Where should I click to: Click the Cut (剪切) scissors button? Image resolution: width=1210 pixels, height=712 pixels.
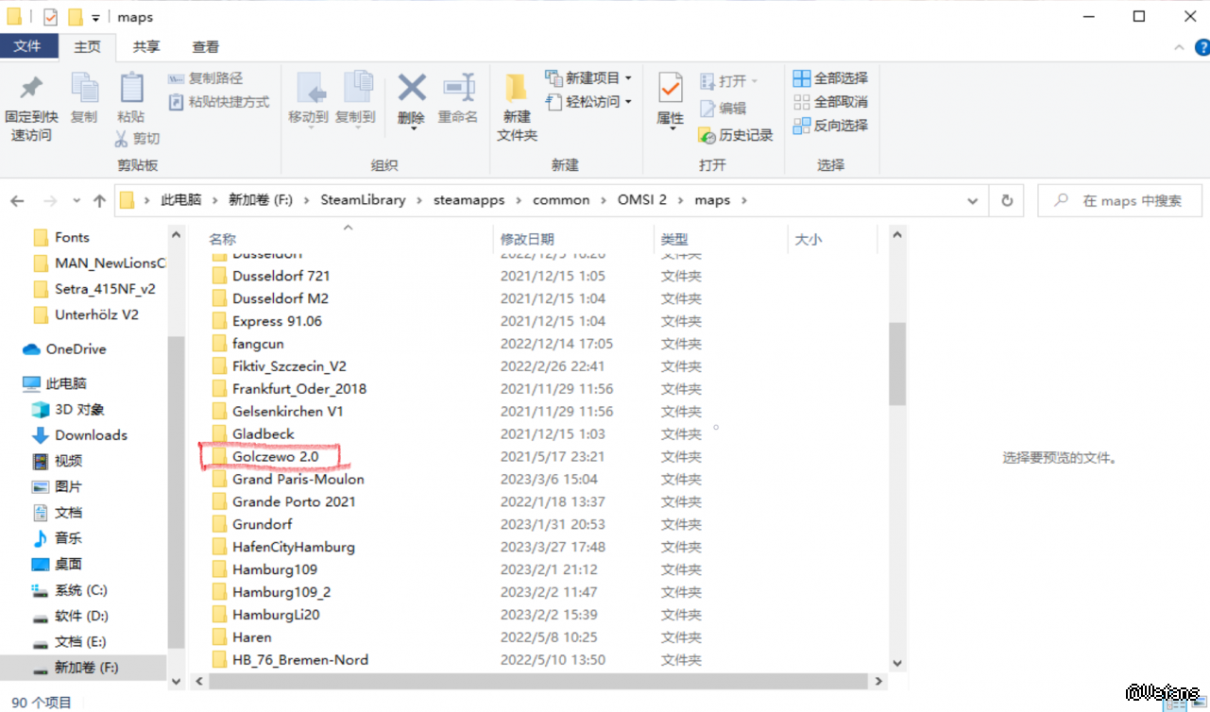tap(137, 139)
